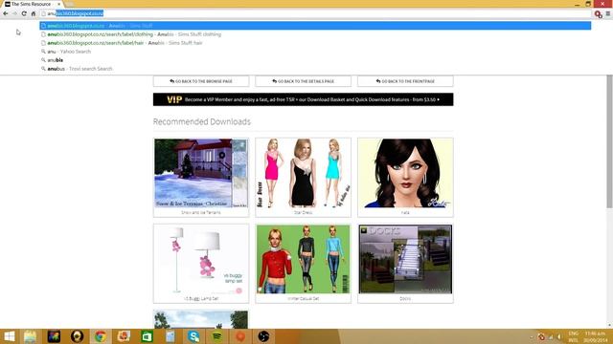Close The Sims Resource tab
Viewport: 613px width, 344px height.
58,4
